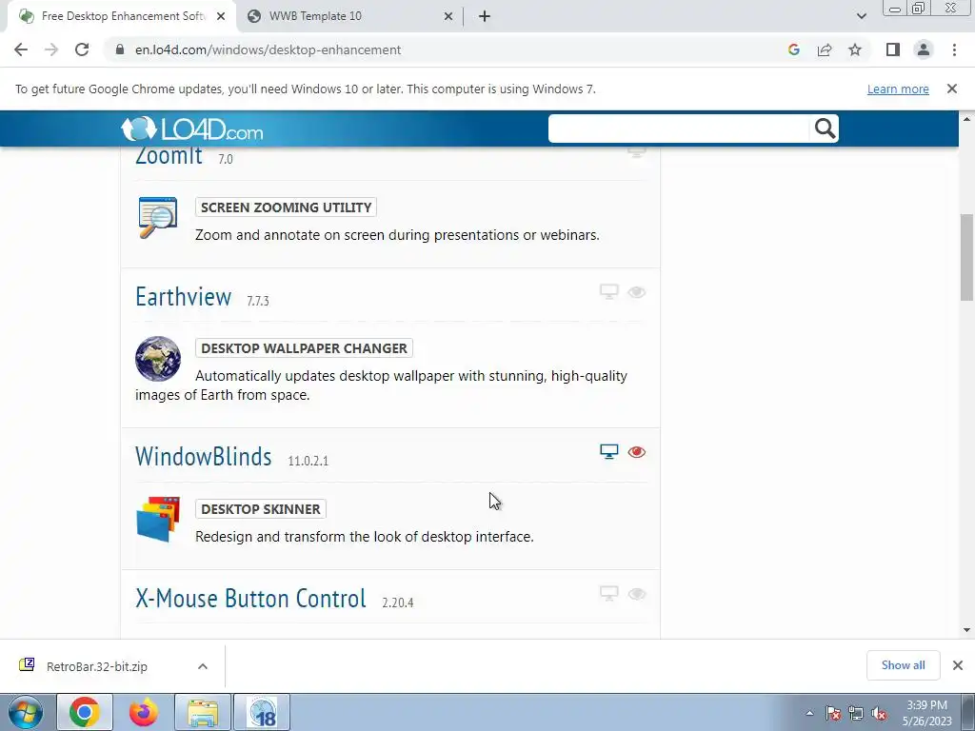Dismiss the Chrome update notification bar
Viewport: 975px width, 731px height.
951,89
